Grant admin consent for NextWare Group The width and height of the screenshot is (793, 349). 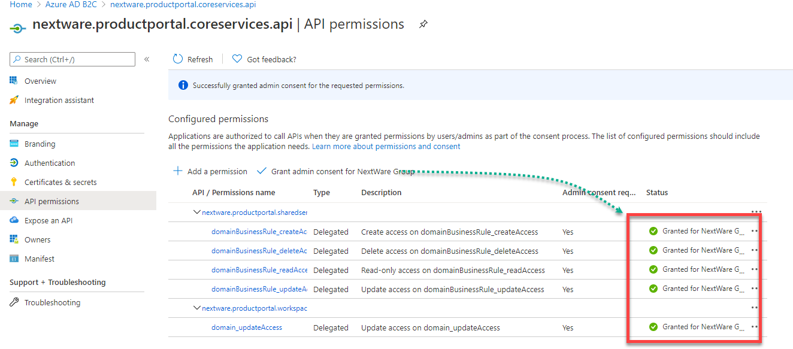(x=335, y=171)
